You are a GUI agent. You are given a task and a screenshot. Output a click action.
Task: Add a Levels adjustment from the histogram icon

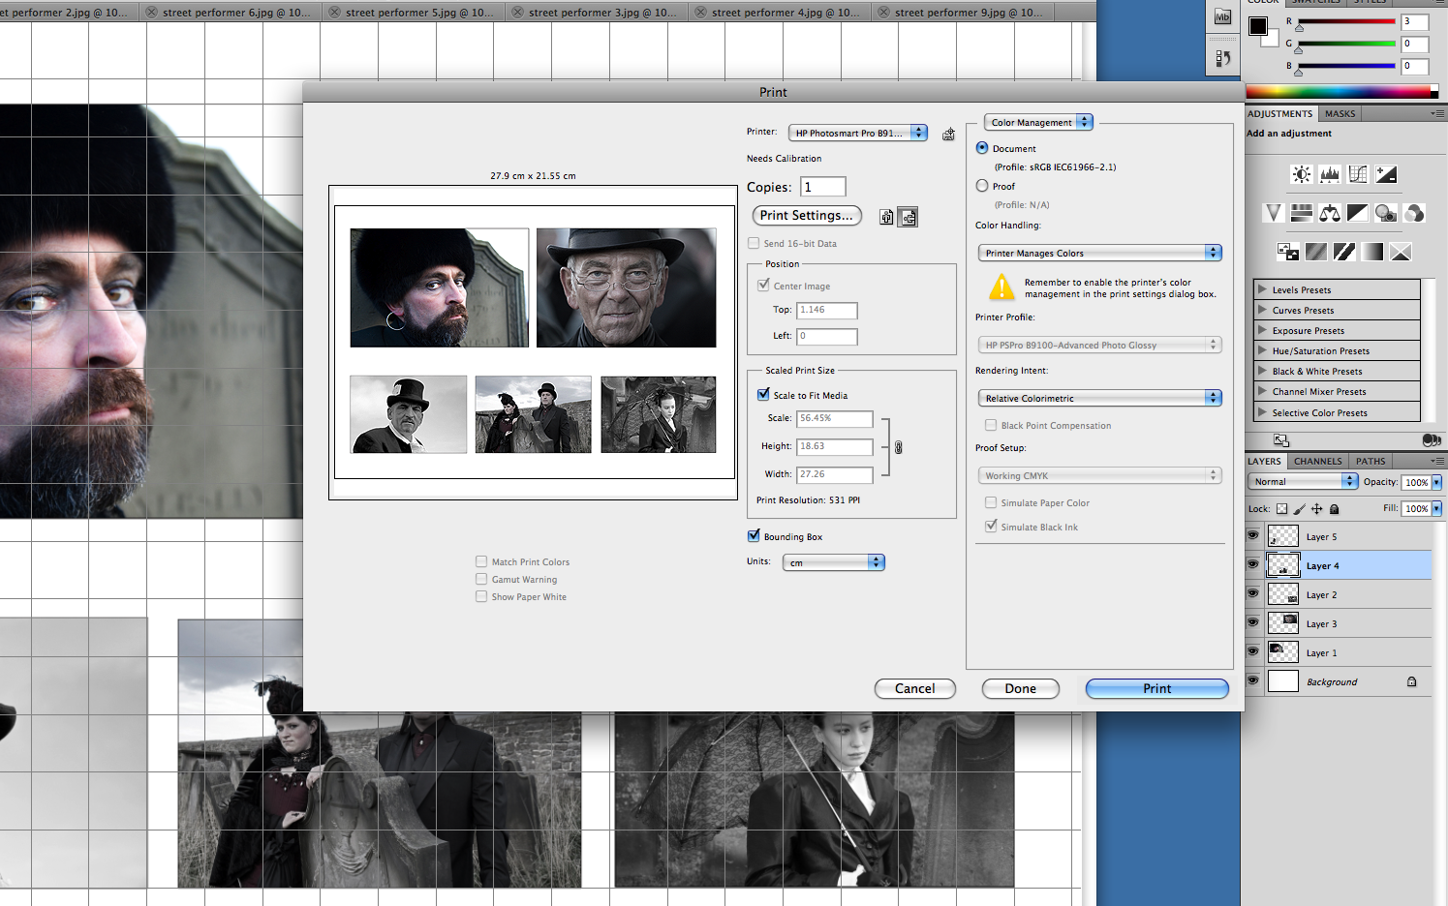[x=1330, y=174]
